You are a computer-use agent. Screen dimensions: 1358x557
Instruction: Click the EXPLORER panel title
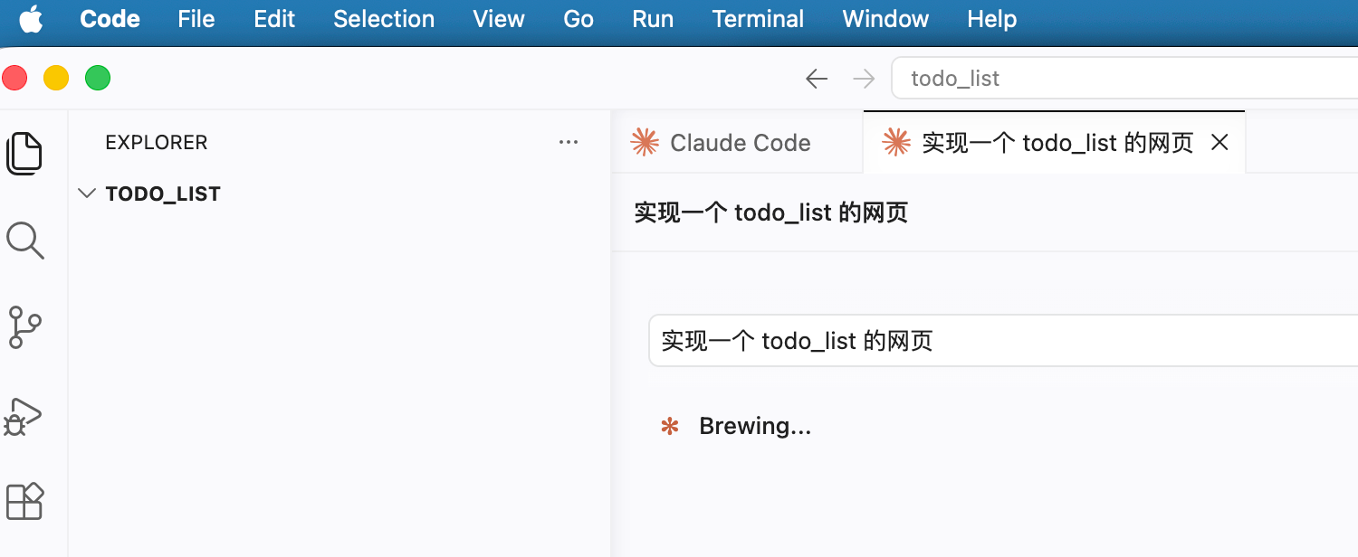(157, 142)
